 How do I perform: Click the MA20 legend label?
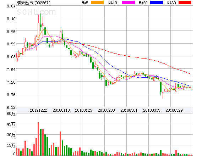(143, 3)
